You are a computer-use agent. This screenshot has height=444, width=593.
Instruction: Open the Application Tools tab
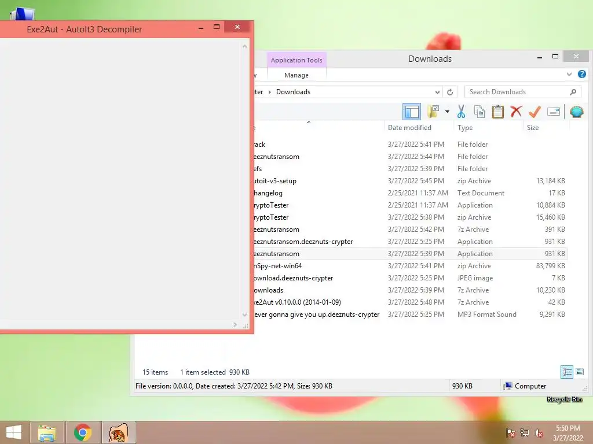coord(296,60)
